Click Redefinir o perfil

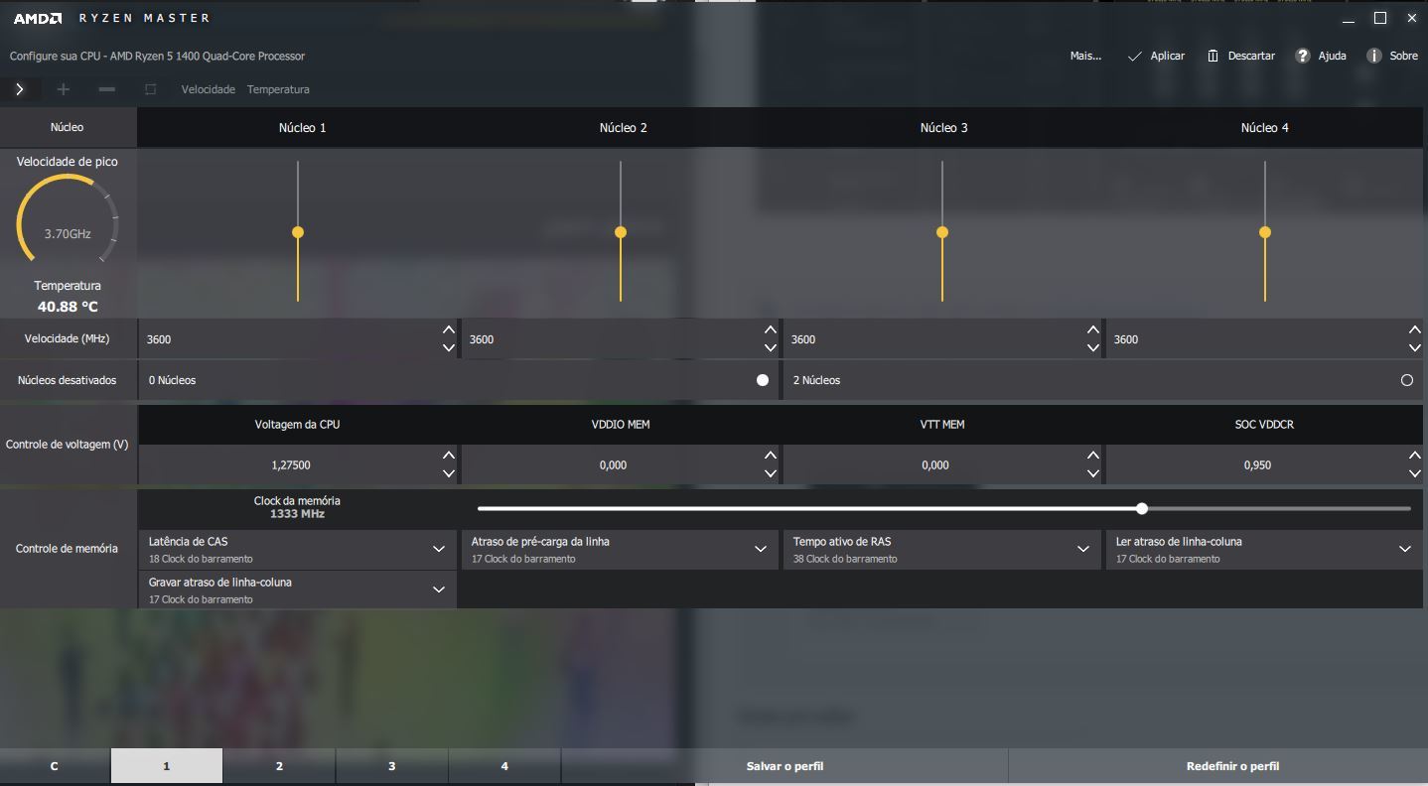(1232, 766)
